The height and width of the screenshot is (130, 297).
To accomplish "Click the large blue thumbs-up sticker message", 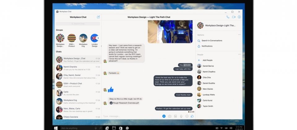I will (x=111, y=89).
